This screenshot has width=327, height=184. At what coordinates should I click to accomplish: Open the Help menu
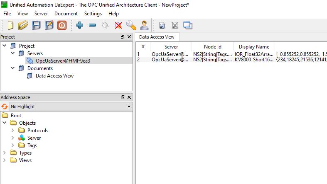113,14
